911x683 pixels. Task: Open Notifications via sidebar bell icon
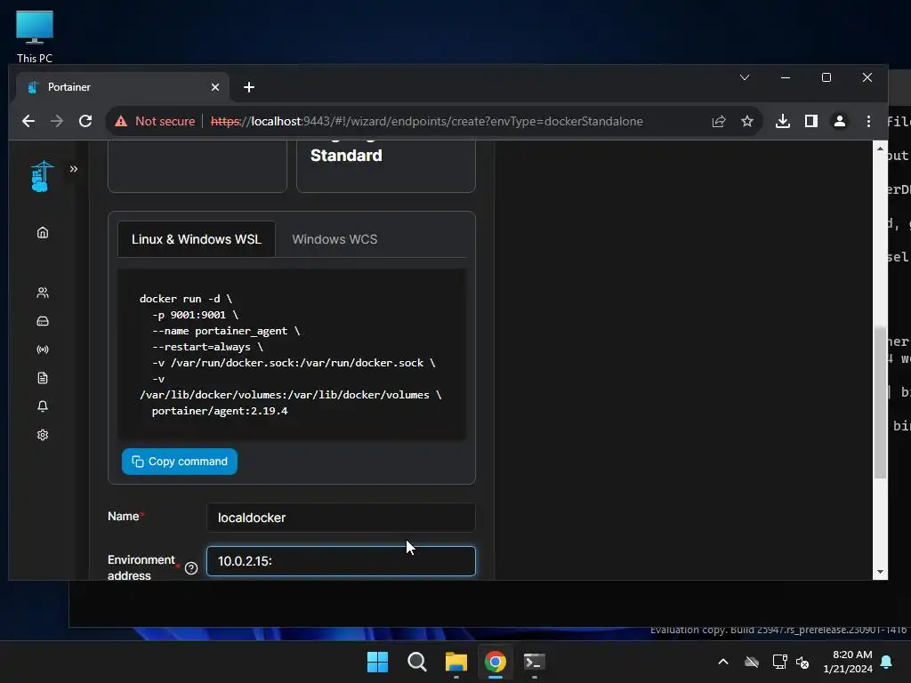(x=43, y=406)
